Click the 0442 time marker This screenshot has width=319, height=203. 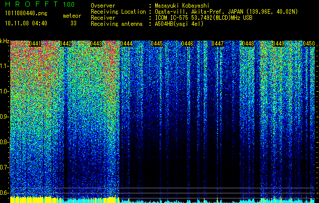click(65, 44)
